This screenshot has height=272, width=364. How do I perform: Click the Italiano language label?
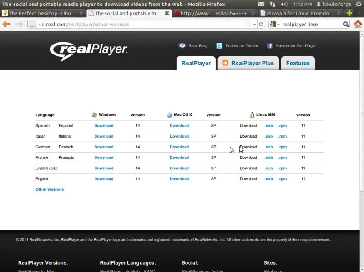tap(65, 136)
